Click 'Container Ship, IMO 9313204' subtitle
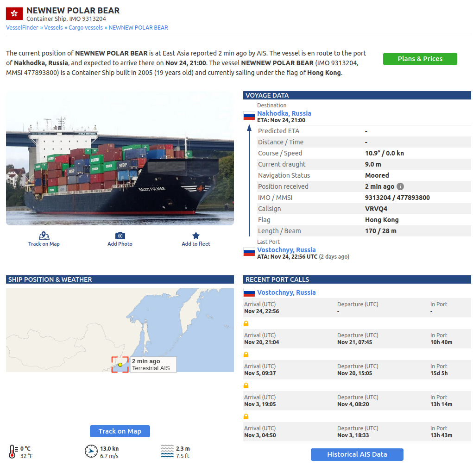This screenshot has width=473, height=465. (66, 19)
